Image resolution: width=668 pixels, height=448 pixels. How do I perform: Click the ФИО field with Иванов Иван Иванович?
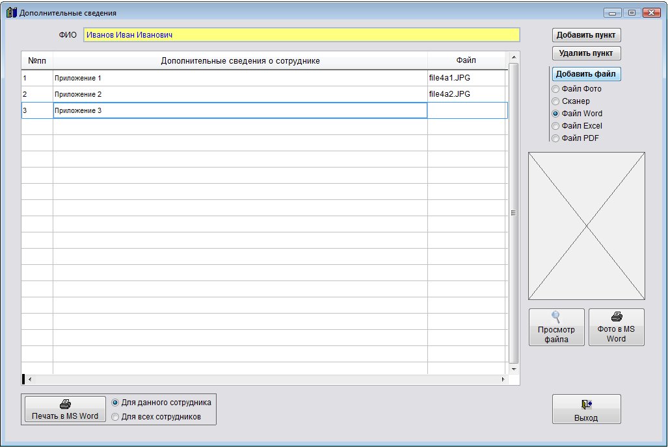(x=301, y=35)
